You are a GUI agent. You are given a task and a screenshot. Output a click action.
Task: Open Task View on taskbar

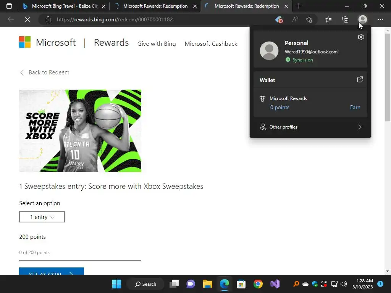coord(174,284)
